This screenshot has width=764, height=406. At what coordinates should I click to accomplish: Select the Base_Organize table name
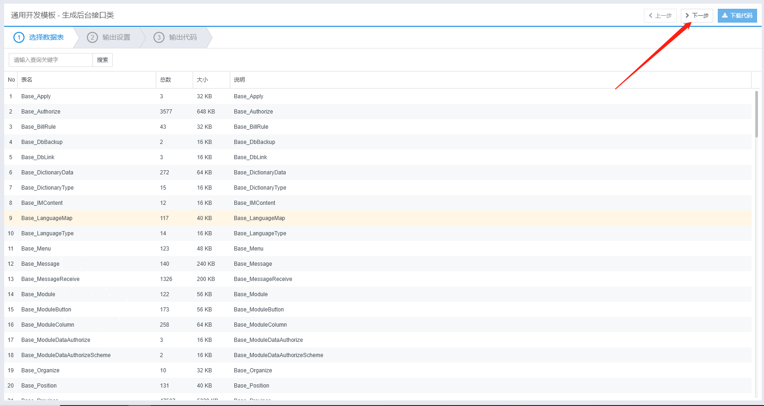pyautogui.click(x=40, y=370)
